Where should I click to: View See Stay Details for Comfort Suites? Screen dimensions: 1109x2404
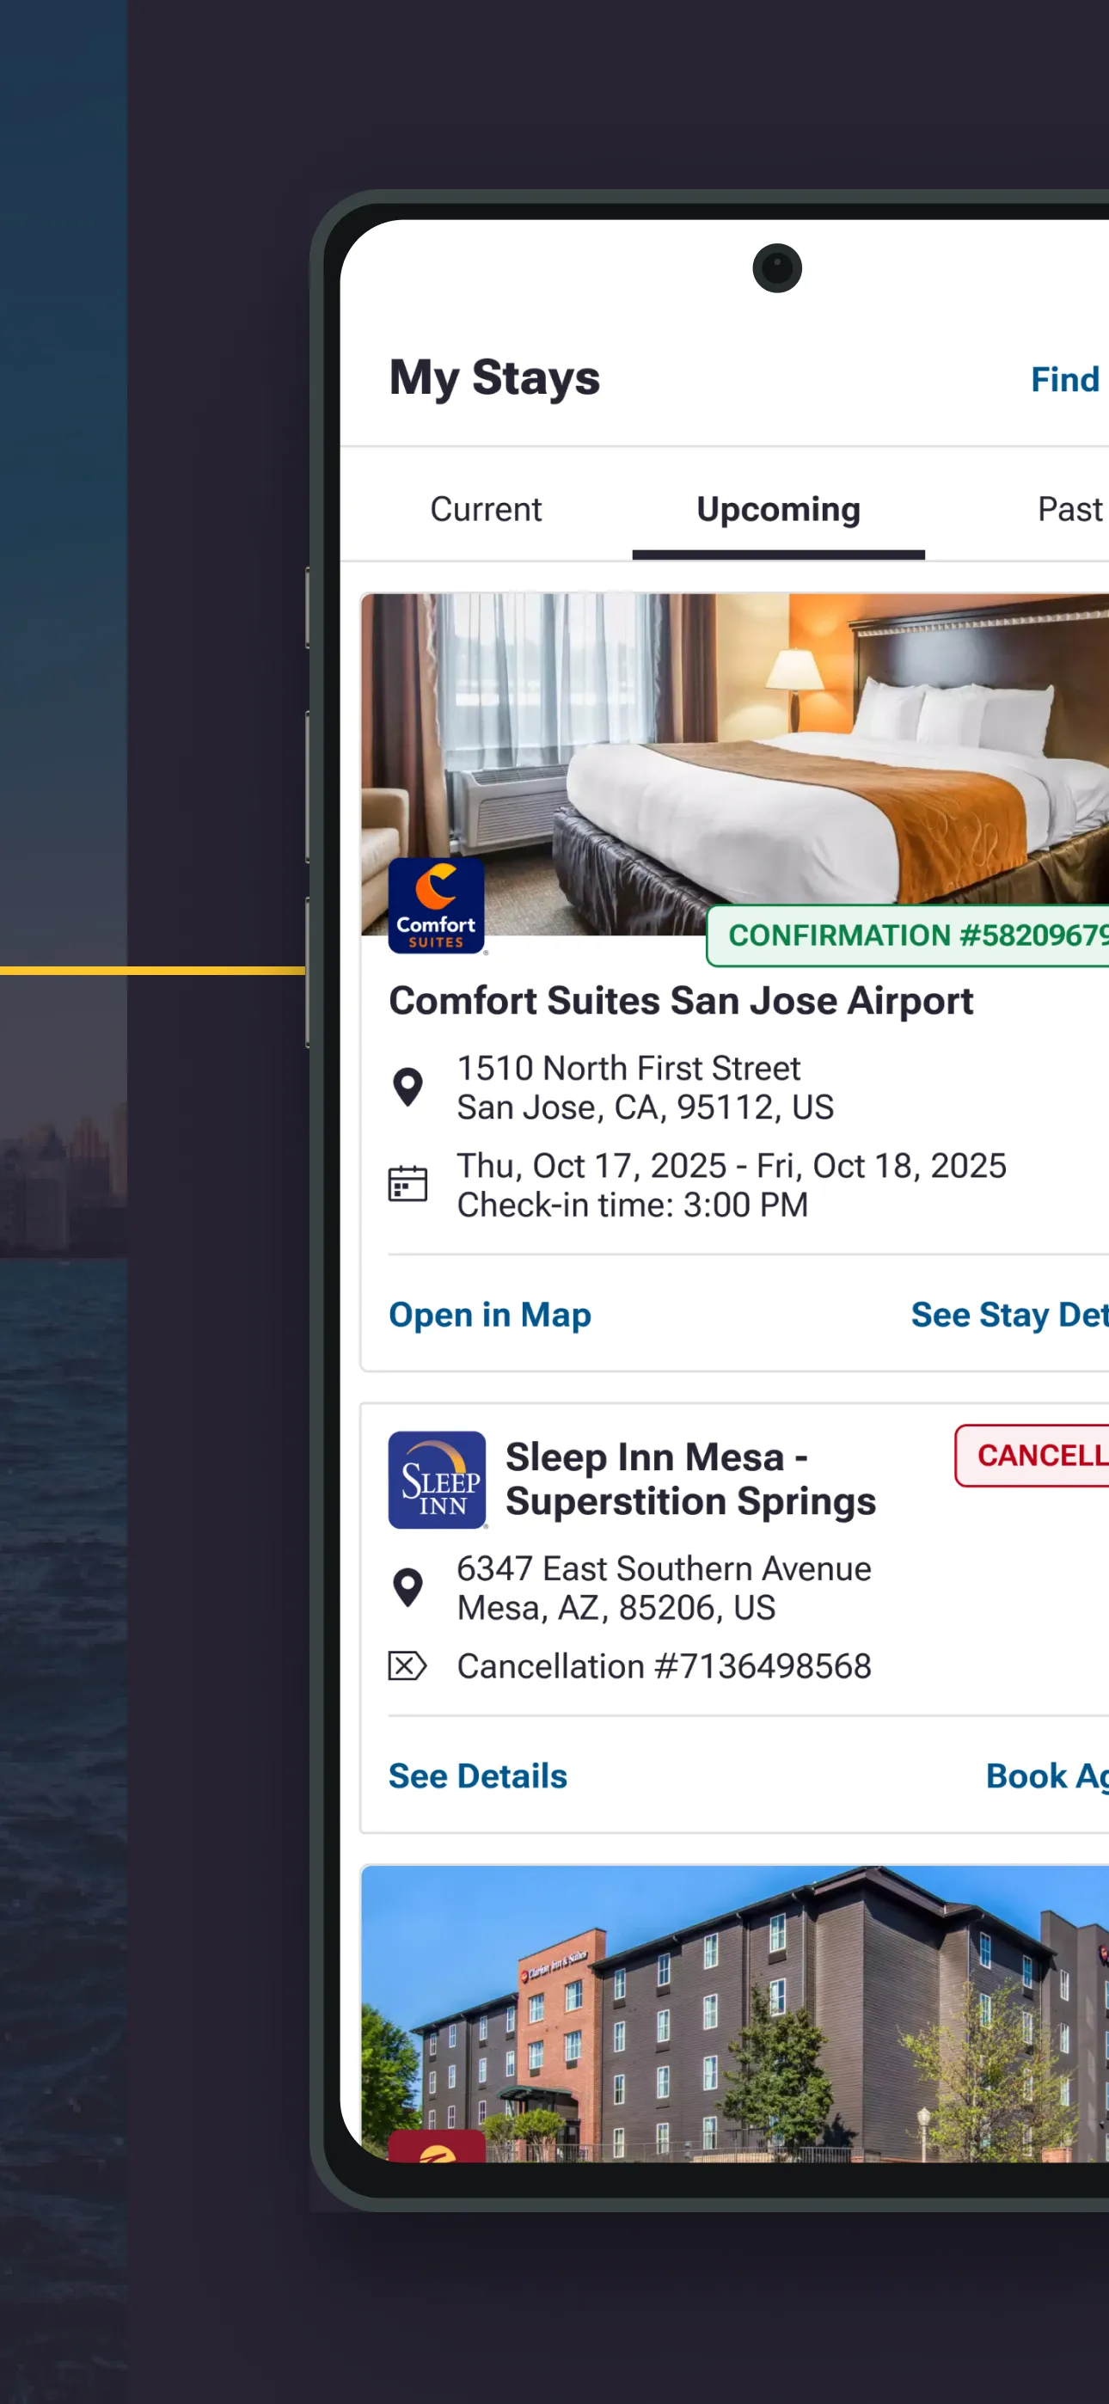[1007, 1315]
